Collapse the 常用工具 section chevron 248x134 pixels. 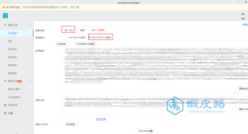(30, 81)
